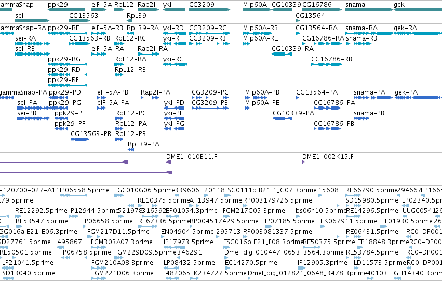Click protein CG16786-PB label
The image size is (442, 281).
[334, 124]
